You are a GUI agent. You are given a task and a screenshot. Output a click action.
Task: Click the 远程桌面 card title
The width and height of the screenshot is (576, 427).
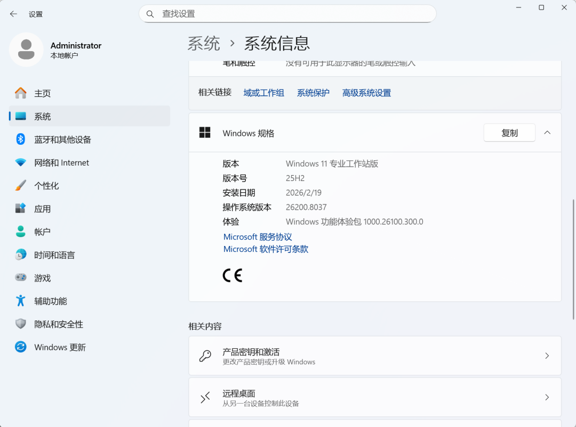[x=239, y=393]
